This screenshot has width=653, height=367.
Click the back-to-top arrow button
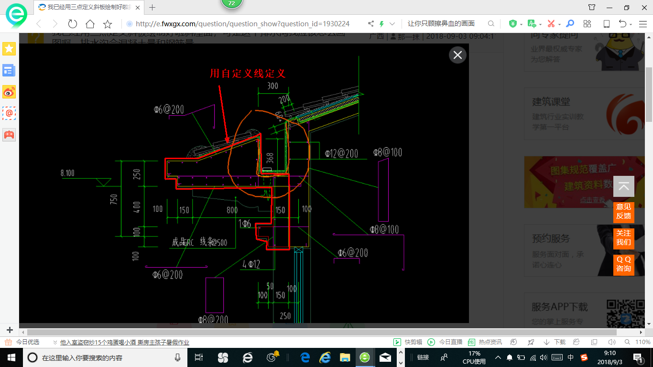[623, 187]
